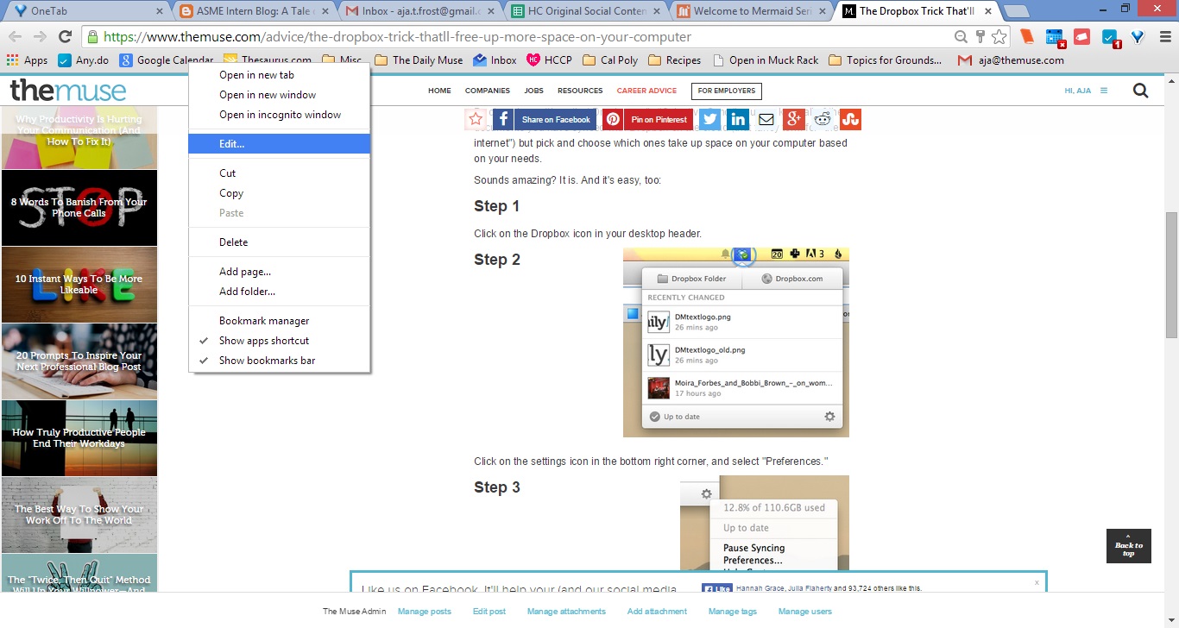Image resolution: width=1179 pixels, height=628 pixels.
Task: Open the Companies nav link
Action: (x=487, y=91)
